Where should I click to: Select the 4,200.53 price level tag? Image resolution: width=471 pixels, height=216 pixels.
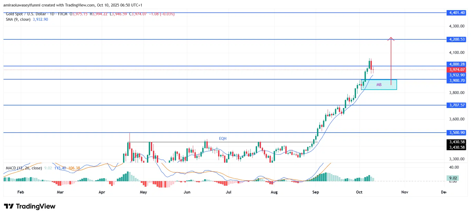[x=457, y=39]
